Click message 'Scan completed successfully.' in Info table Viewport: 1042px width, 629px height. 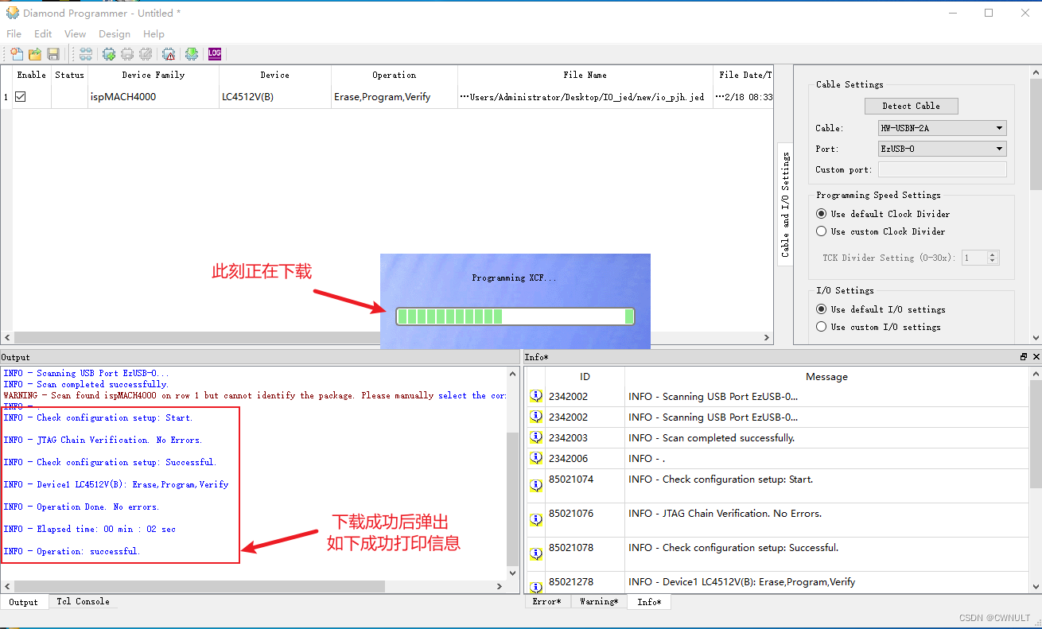coord(711,438)
